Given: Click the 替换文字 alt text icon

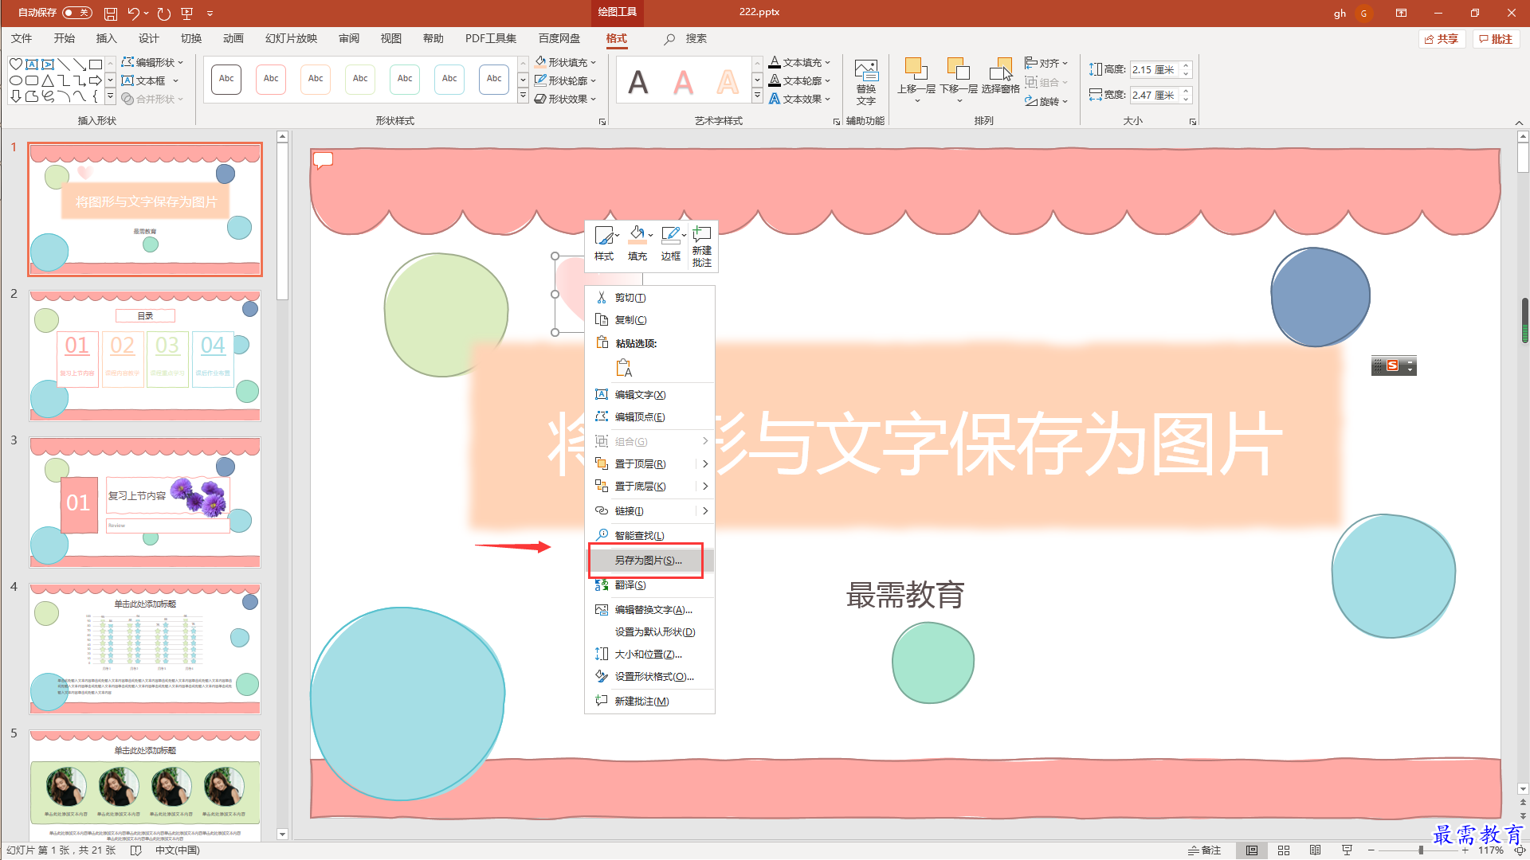Looking at the screenshot, I should (866, 82).
